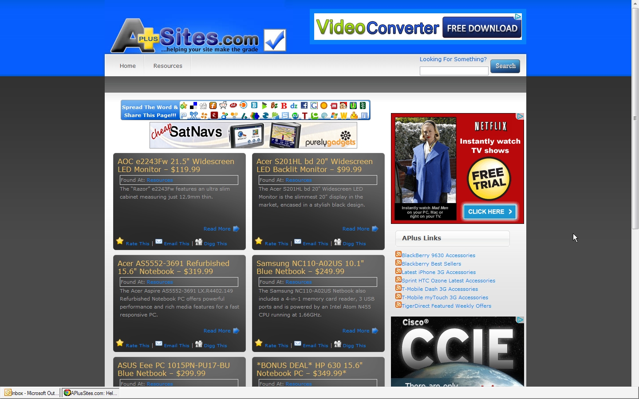Open the Resources menu item

(x=168, y=66)
